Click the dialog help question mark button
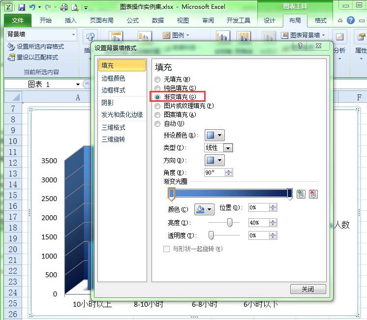367x320 pixels. [x=300, y=46]
